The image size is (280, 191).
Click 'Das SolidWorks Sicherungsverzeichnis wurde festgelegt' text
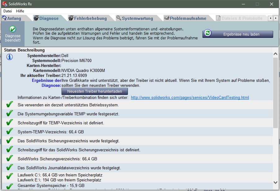pyautogui.click(x=69, y=141)
